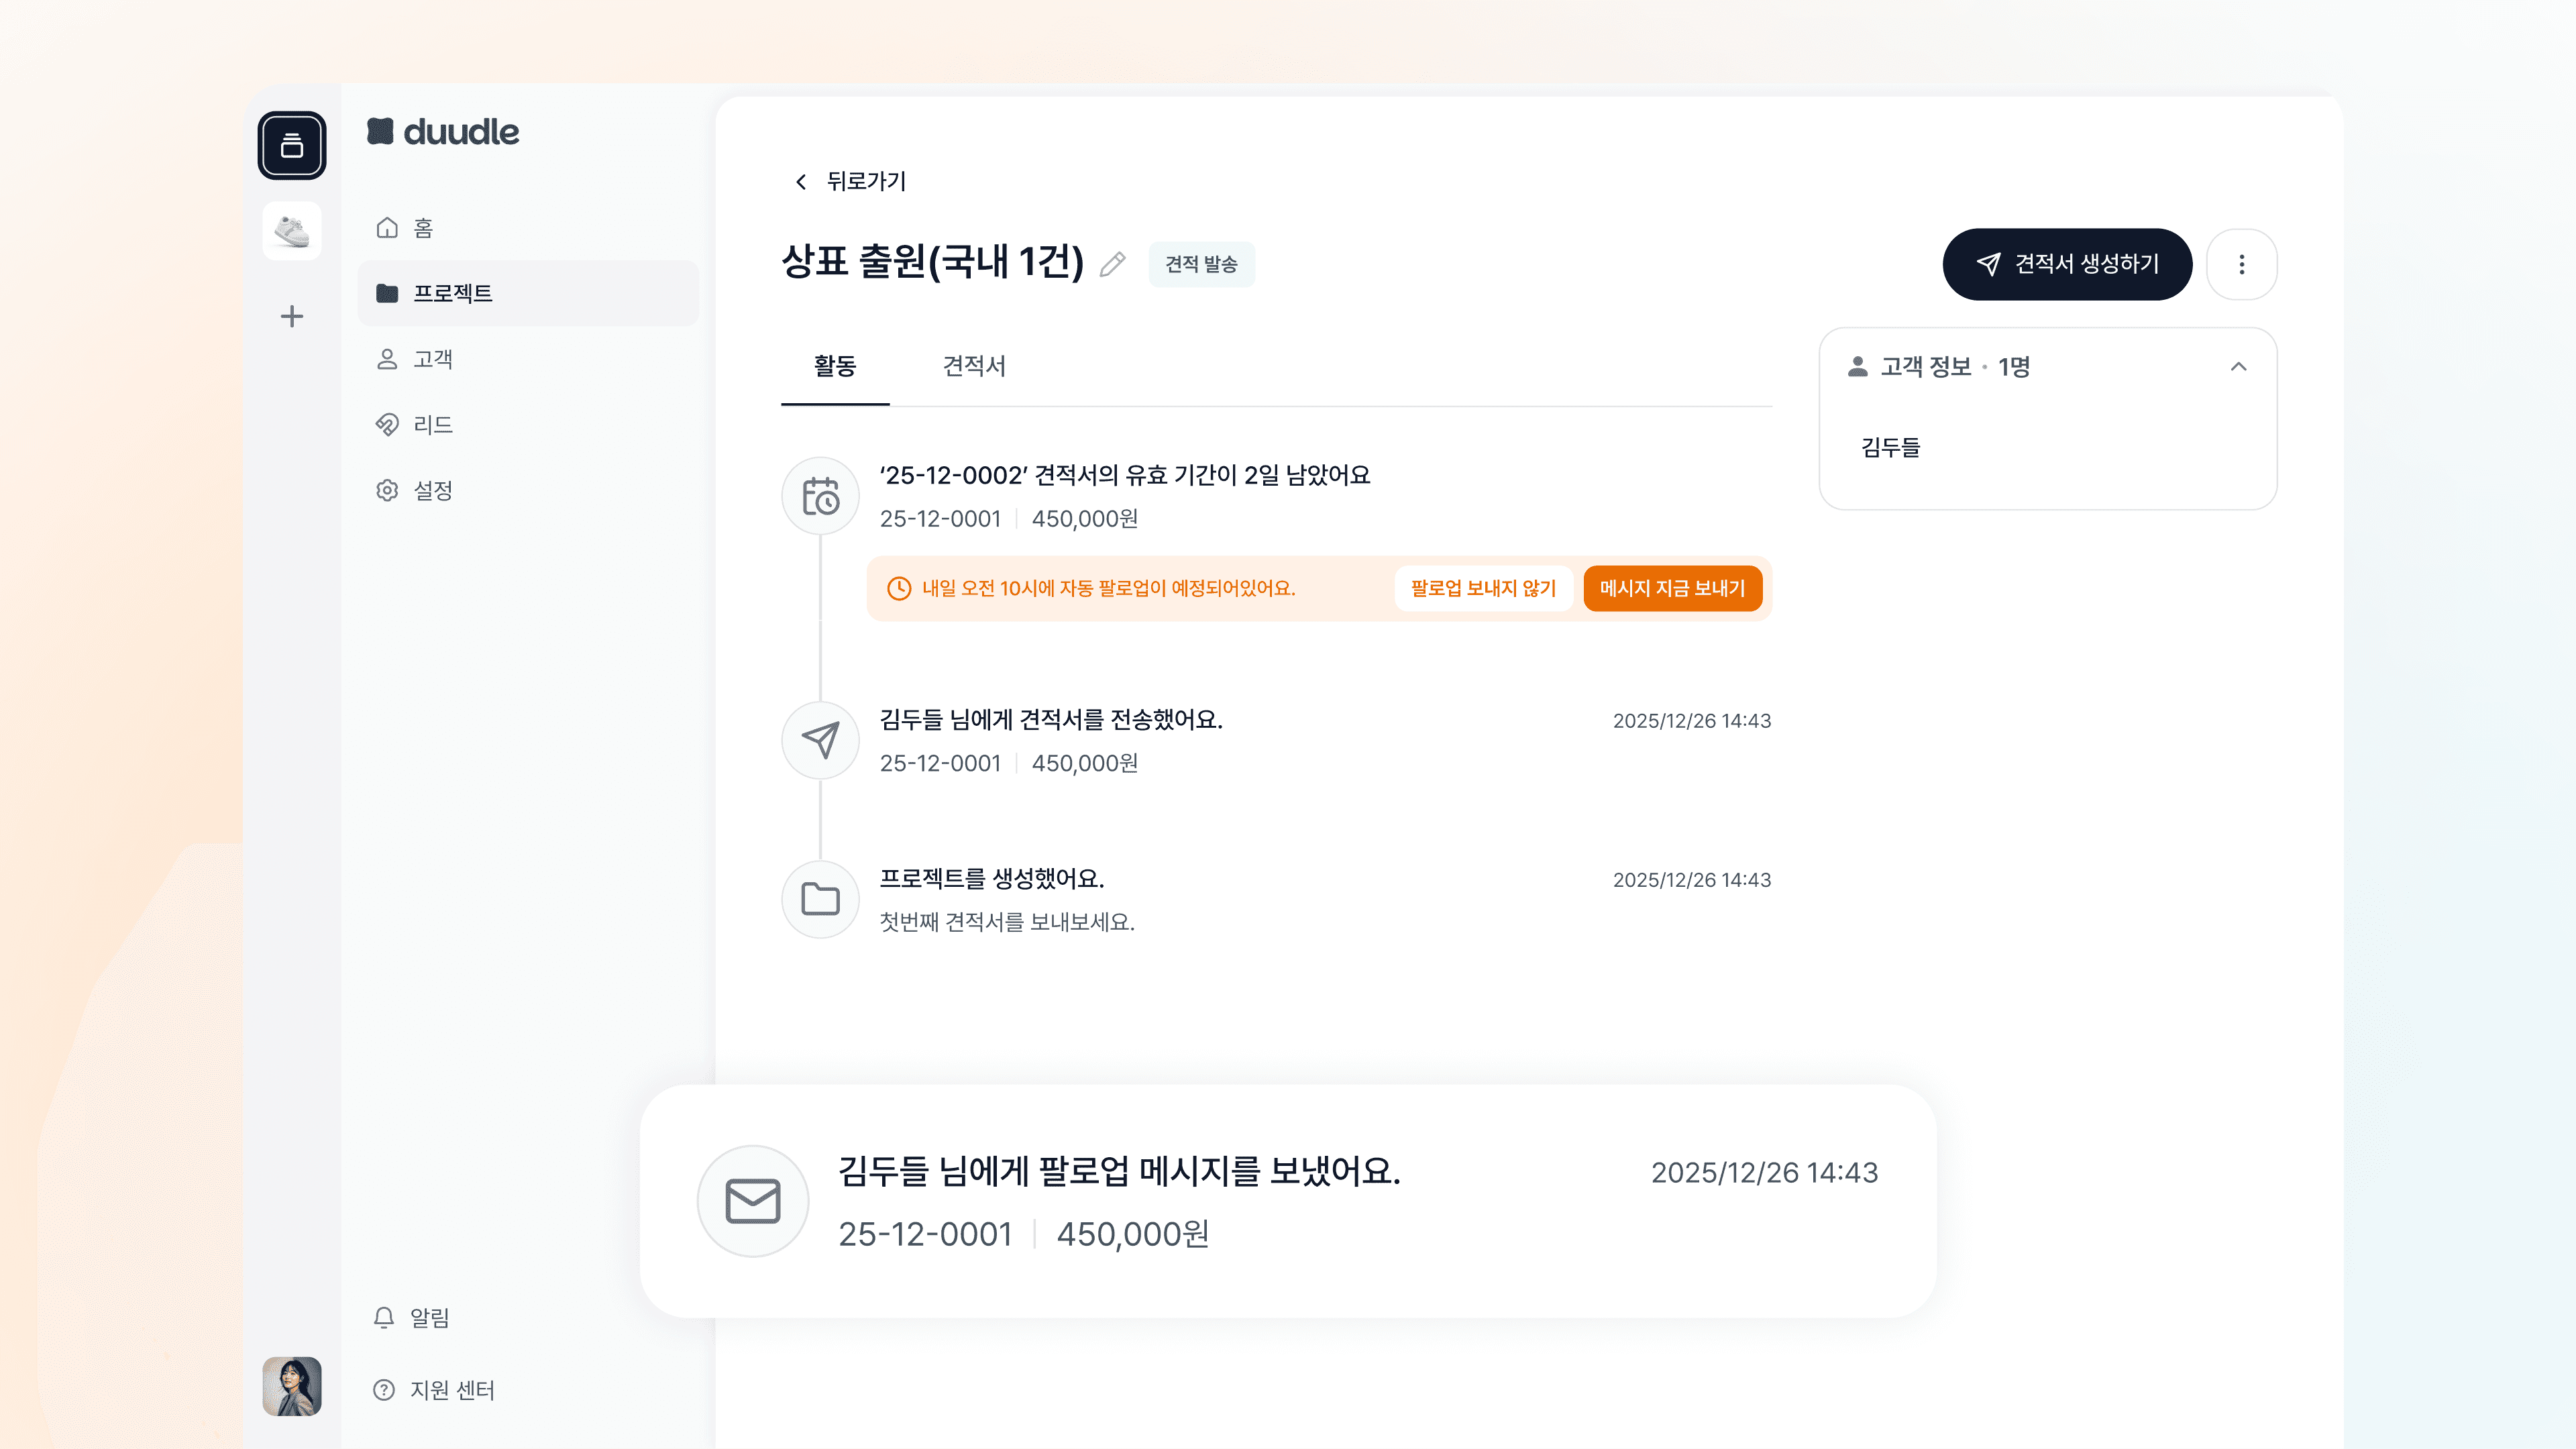Click 팔로업 보내지 않기 button
The width and height of the screenshot is (2576, 1449).
pos(1483,588)
